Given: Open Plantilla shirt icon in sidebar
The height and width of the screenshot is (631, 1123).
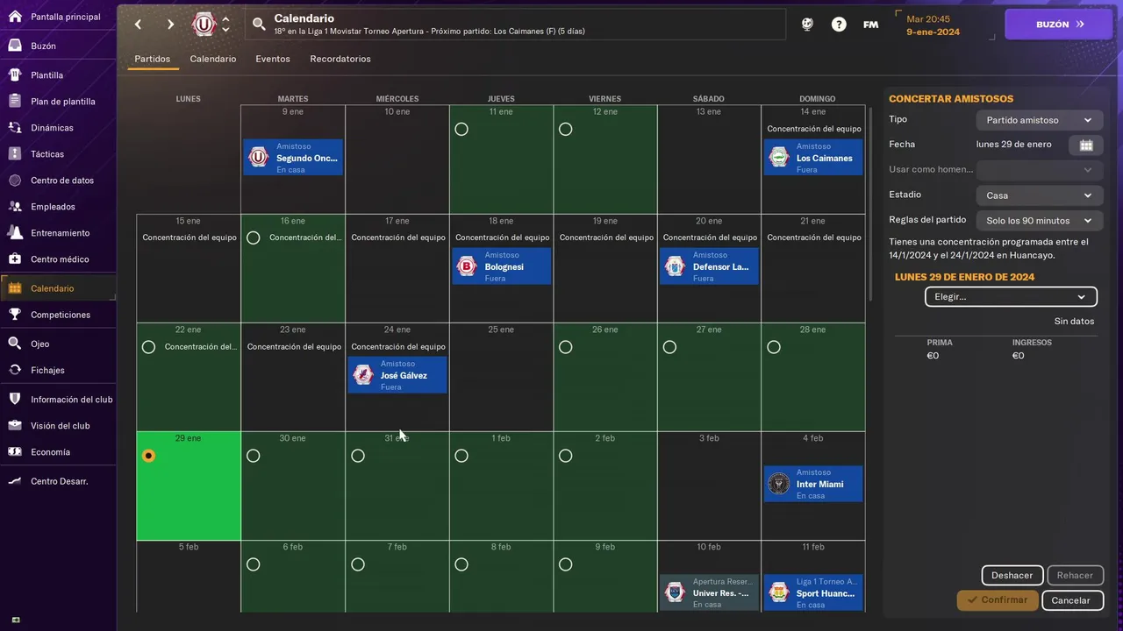Looking at the screenshot, I should (x=15, y=75).
